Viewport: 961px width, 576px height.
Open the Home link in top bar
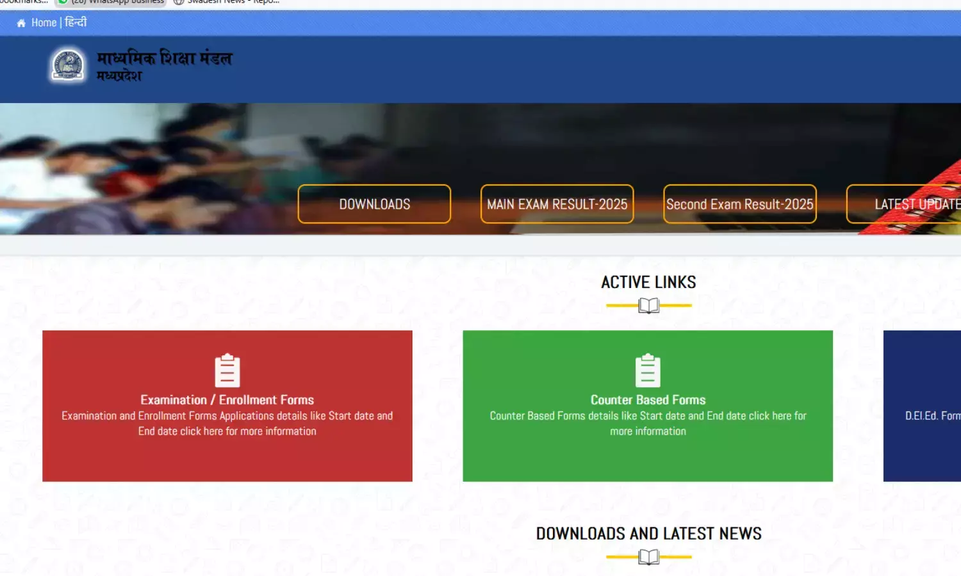point(44,23)
